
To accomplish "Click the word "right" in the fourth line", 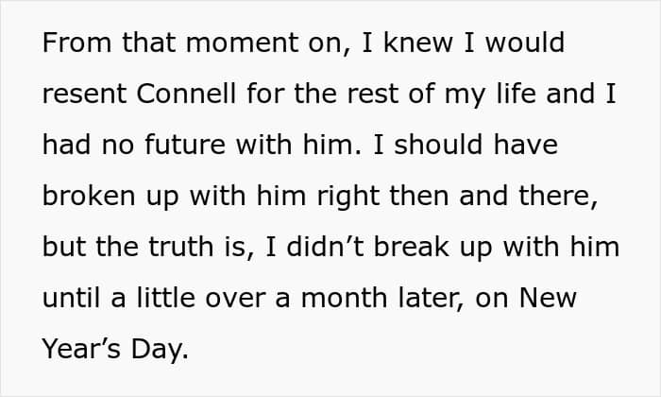I will [348, 197].
